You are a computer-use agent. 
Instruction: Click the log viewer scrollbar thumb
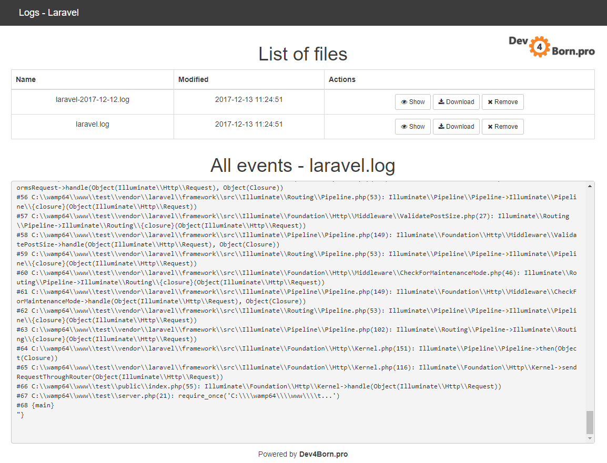point(590,423)
